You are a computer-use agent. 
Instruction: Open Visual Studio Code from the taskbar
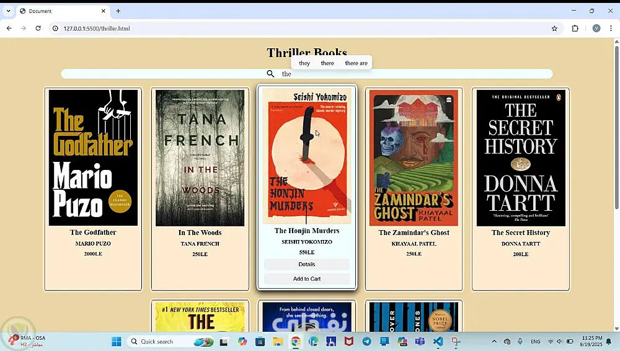pyautogui.click(x=438, y=341)
